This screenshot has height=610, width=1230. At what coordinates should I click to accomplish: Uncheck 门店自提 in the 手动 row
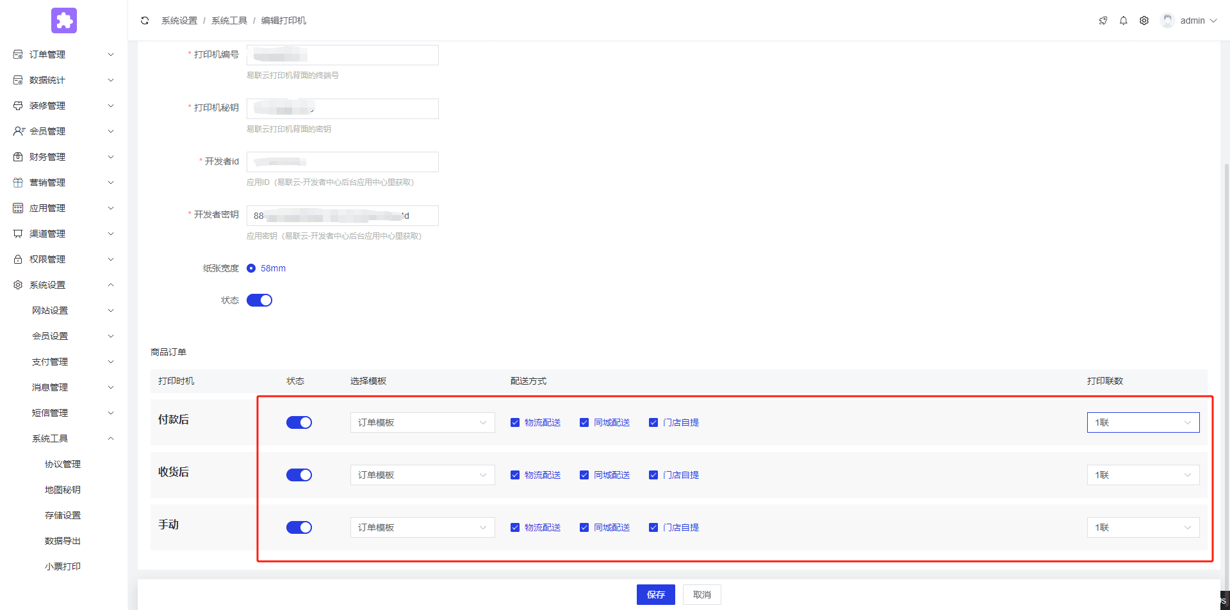pos(653,527)
